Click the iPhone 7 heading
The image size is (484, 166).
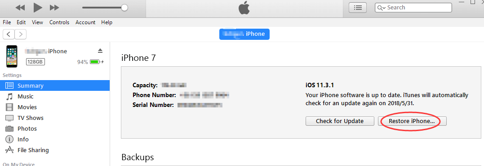[138, 58]
